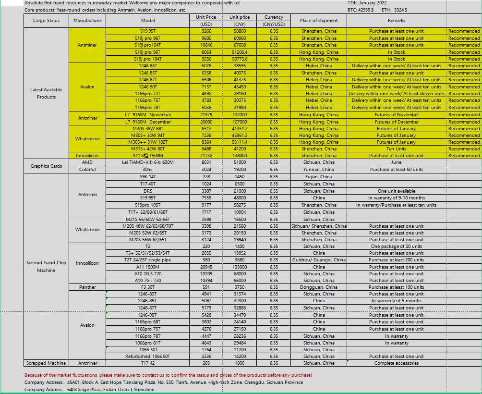Select "Purchase at least 200 units" remark
Viewport: 482px width, 394px height.
397,260
